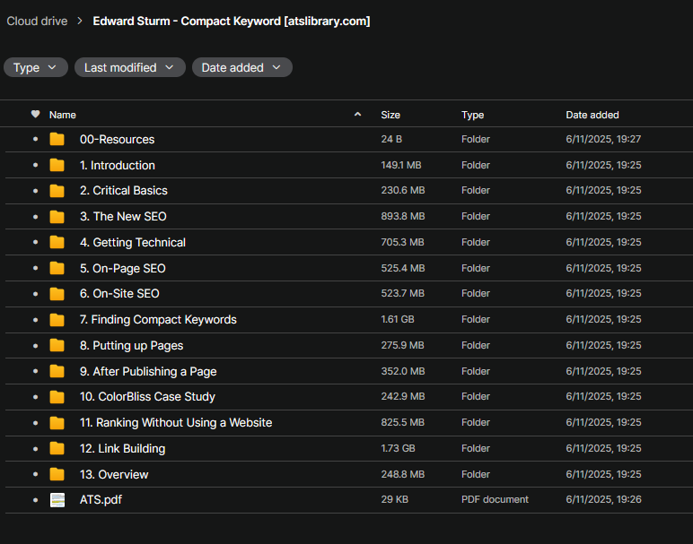Click the folder icon for 5. On-Page SEO
Image resolution: width=693 pixels, height=544 pixels.
[x=57, y=268]
